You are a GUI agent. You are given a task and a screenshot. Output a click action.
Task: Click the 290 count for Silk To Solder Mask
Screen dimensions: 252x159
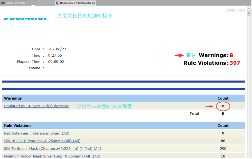pyautogui.click(x=223, y=149)
